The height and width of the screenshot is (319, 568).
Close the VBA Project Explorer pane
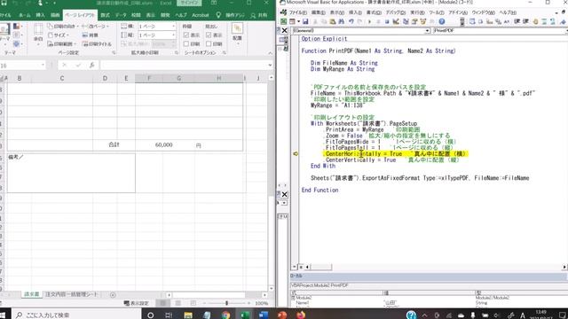[284, 30]
